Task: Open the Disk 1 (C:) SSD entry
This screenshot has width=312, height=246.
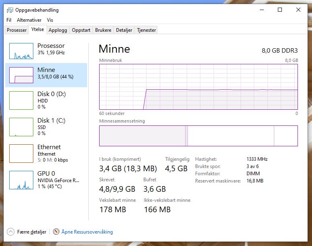Action: (x=46, y=127)
